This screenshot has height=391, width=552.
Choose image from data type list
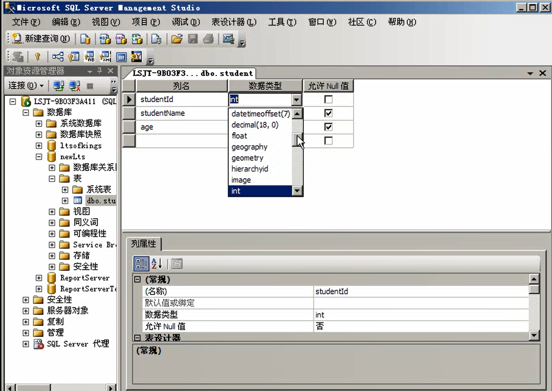260,180
